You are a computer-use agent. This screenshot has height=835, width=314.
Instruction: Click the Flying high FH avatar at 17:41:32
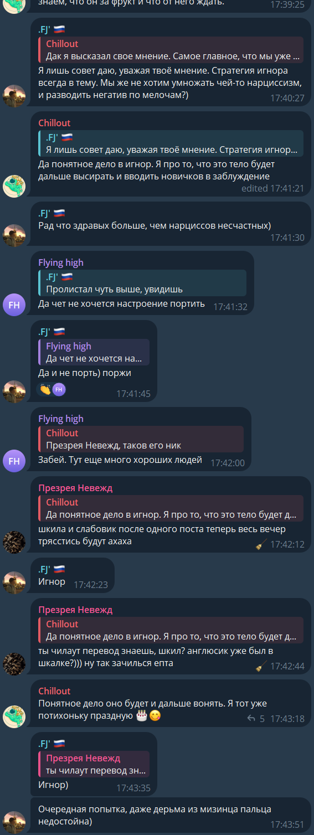(x=14, y=305)
